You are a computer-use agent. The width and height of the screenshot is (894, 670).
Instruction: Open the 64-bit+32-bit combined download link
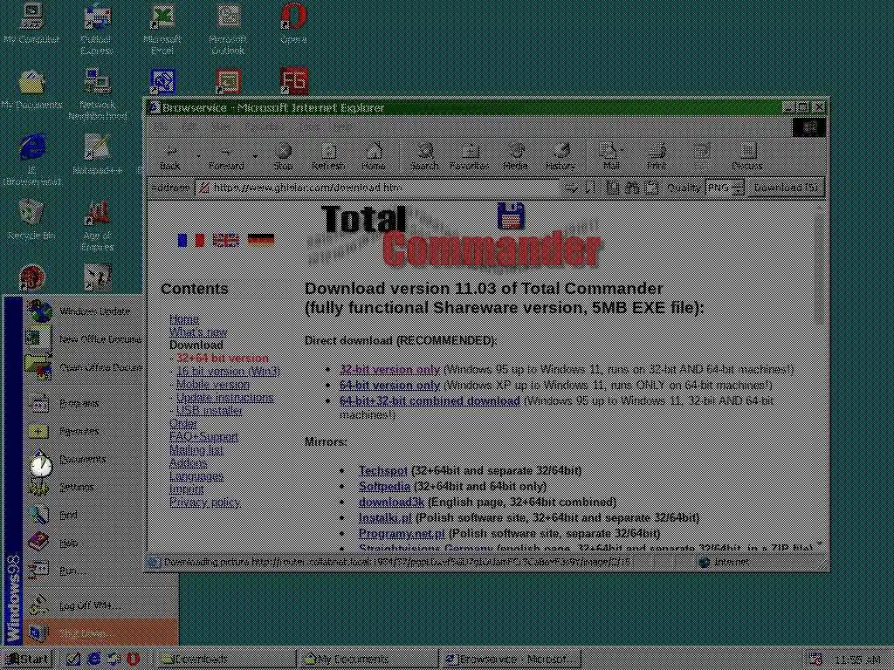click(430, 400)
